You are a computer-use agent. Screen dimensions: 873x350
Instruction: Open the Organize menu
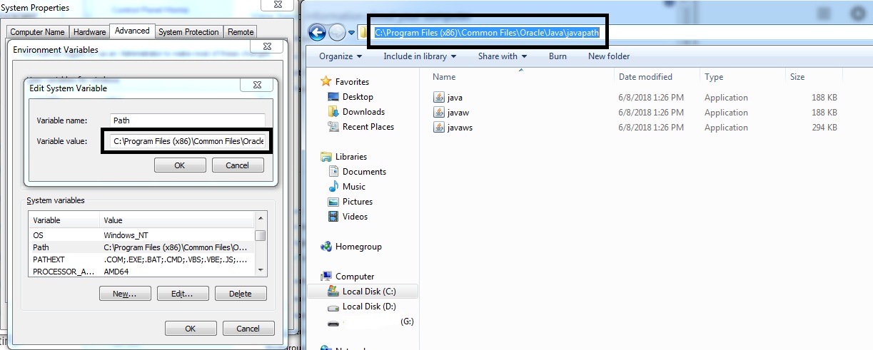[340, 56]
